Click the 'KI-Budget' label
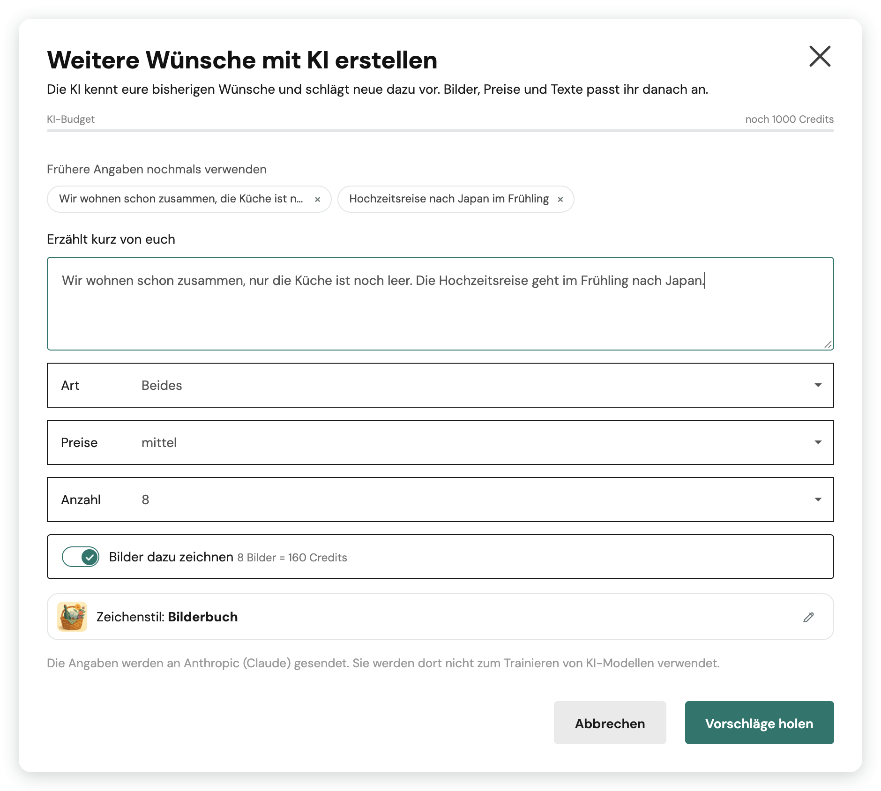Image resolution: width=881 pixels, height=791 pixels. tap(71, 119)
